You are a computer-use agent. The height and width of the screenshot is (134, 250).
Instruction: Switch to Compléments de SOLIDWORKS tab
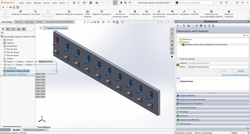pos(59,22)
